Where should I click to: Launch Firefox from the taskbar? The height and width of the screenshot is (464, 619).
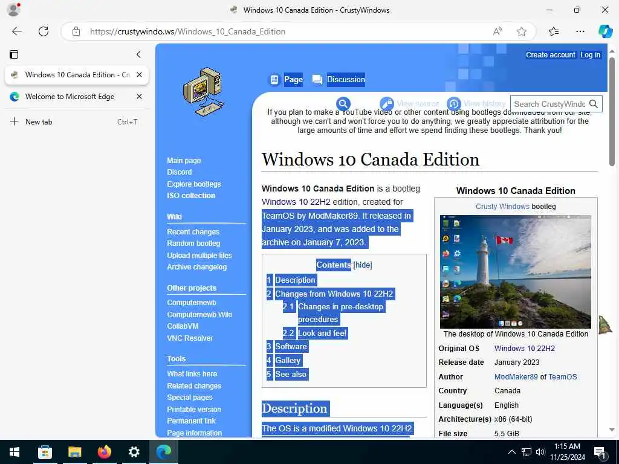104,452
